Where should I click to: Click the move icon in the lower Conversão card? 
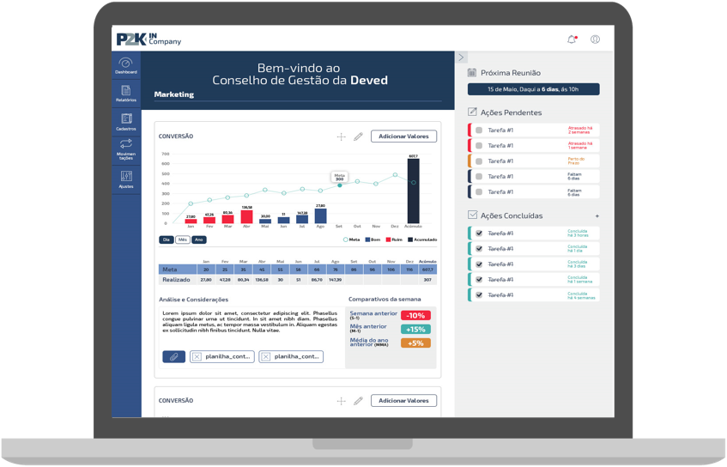pyautogui.click(x=342, y=401)
